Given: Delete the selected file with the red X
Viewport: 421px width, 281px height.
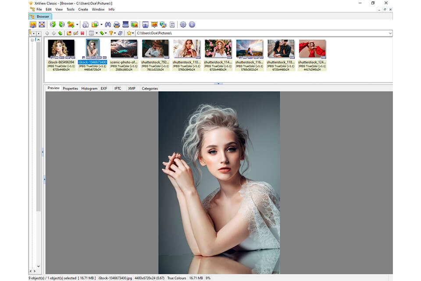Looking at the screenshot, I should click(x=82, y=33).
